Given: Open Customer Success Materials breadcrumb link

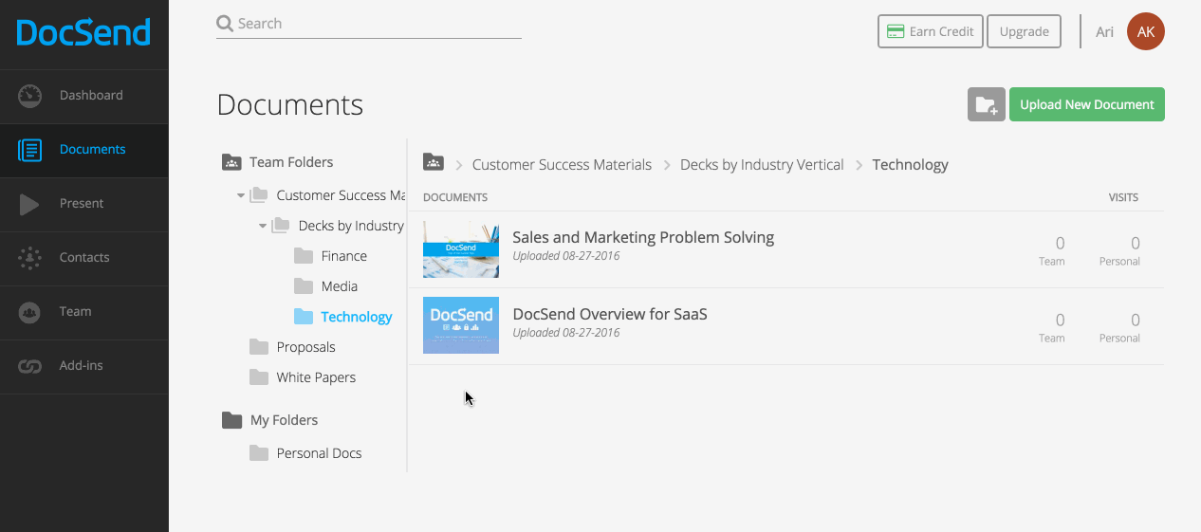Looking at the screenshot, I should pyautogui.click(x=562, y=165).
